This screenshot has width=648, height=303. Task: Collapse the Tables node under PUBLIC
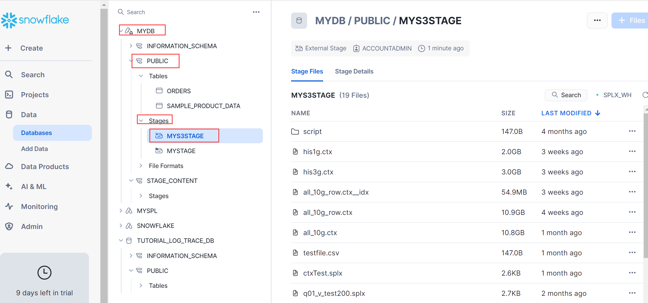141,76
